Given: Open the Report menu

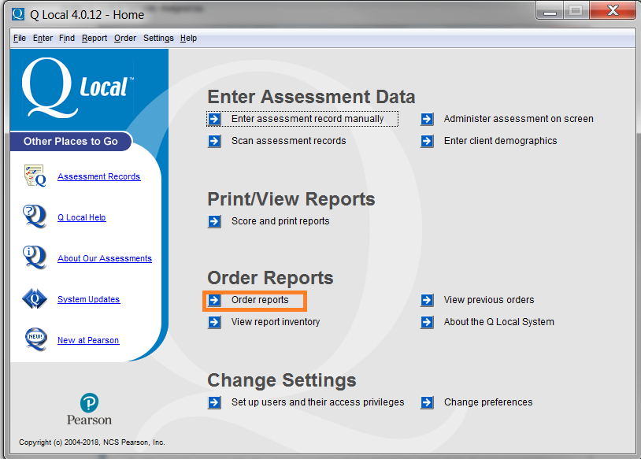Looking at the screenshot, I should 94,38.
